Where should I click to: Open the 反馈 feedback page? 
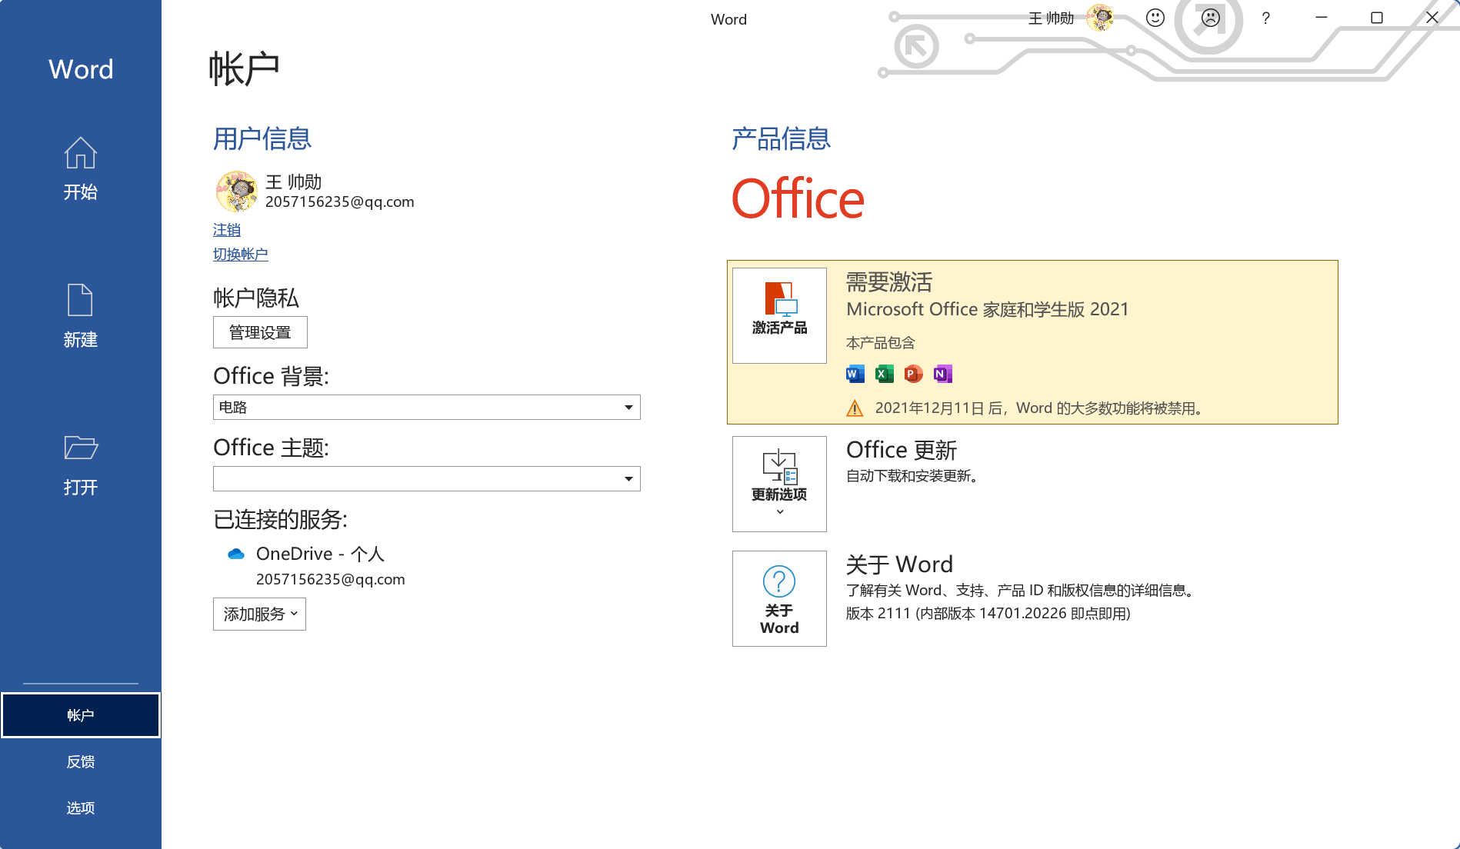coord(81,761)
